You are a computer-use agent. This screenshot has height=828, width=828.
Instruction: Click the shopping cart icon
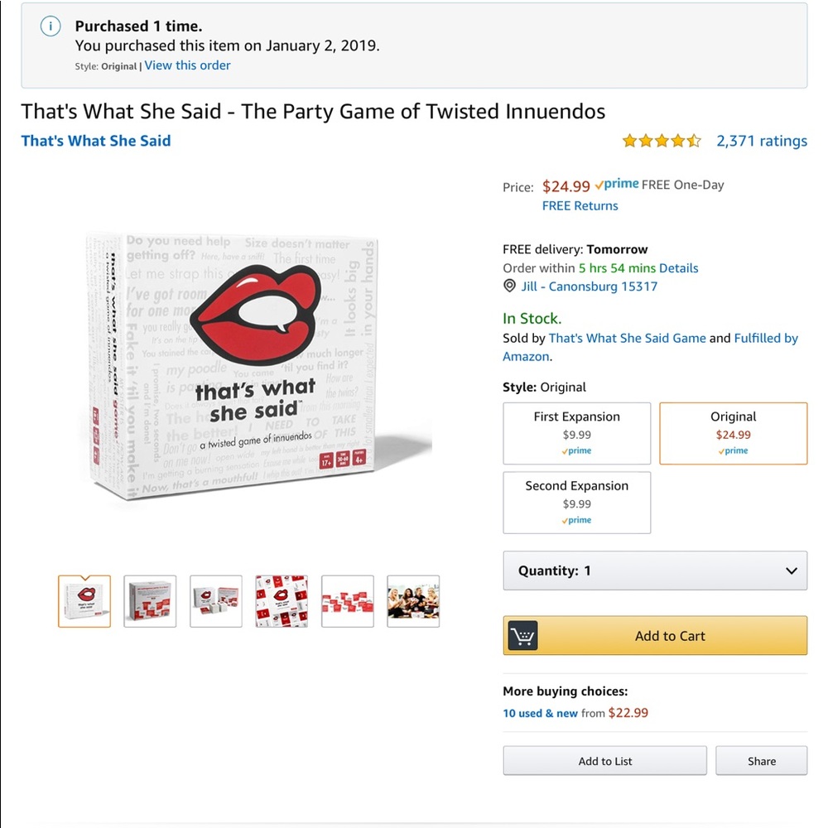522,636
